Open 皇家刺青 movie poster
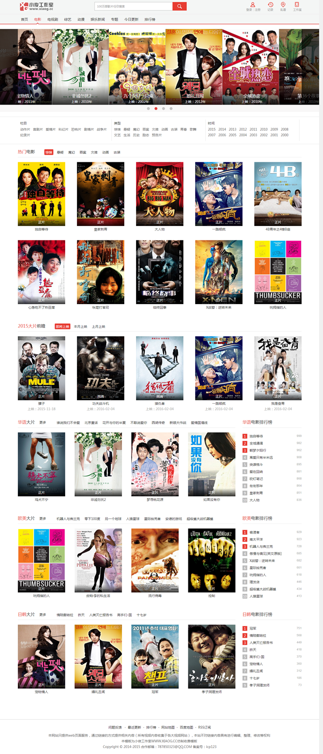This screenshot has height=754, width=323. (x=100, y=194)
